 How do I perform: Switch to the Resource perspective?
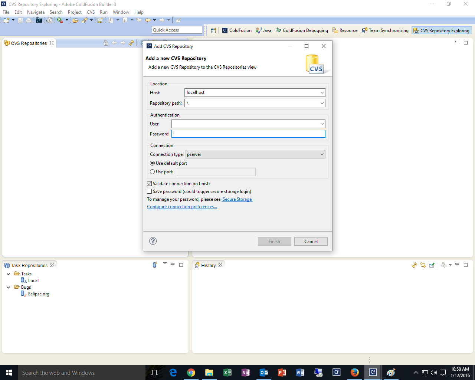click(345, 30)
